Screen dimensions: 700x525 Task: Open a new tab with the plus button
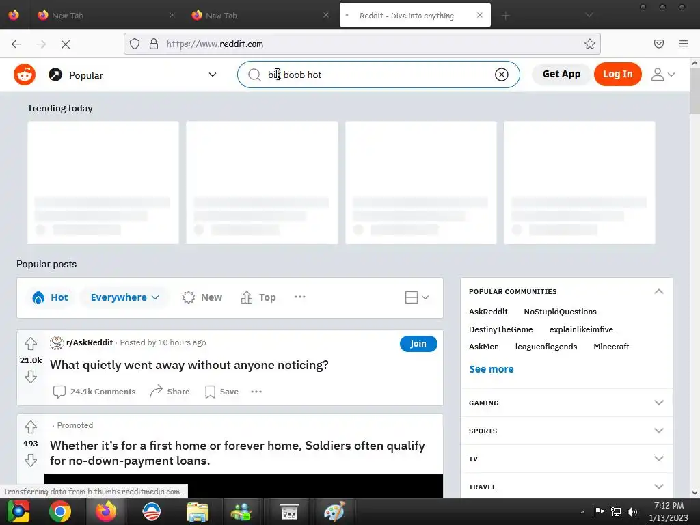pyautogui.click(x=505, y=16)
